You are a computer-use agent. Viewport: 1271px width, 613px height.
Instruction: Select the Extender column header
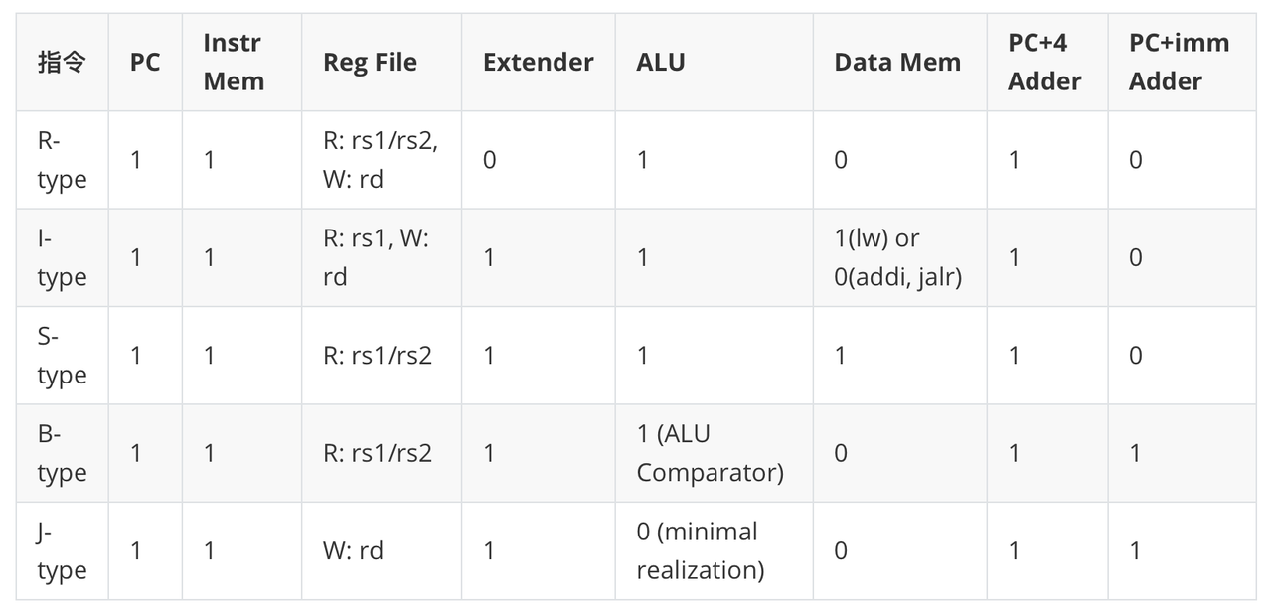click(539, 62)
